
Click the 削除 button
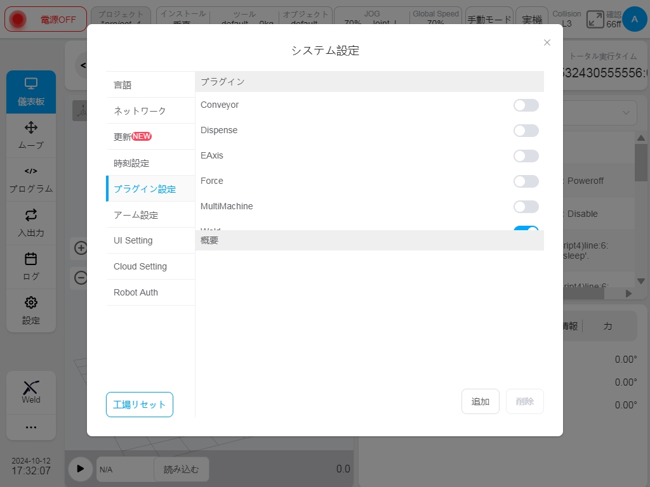(525, 401)
